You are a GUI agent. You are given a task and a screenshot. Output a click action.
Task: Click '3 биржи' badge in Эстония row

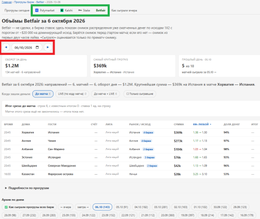[150, 157]
